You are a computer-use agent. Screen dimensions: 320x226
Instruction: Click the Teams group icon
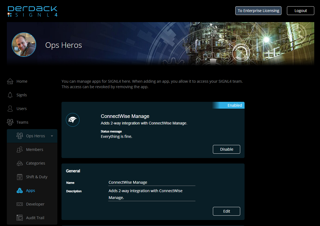tap(10, 122)
